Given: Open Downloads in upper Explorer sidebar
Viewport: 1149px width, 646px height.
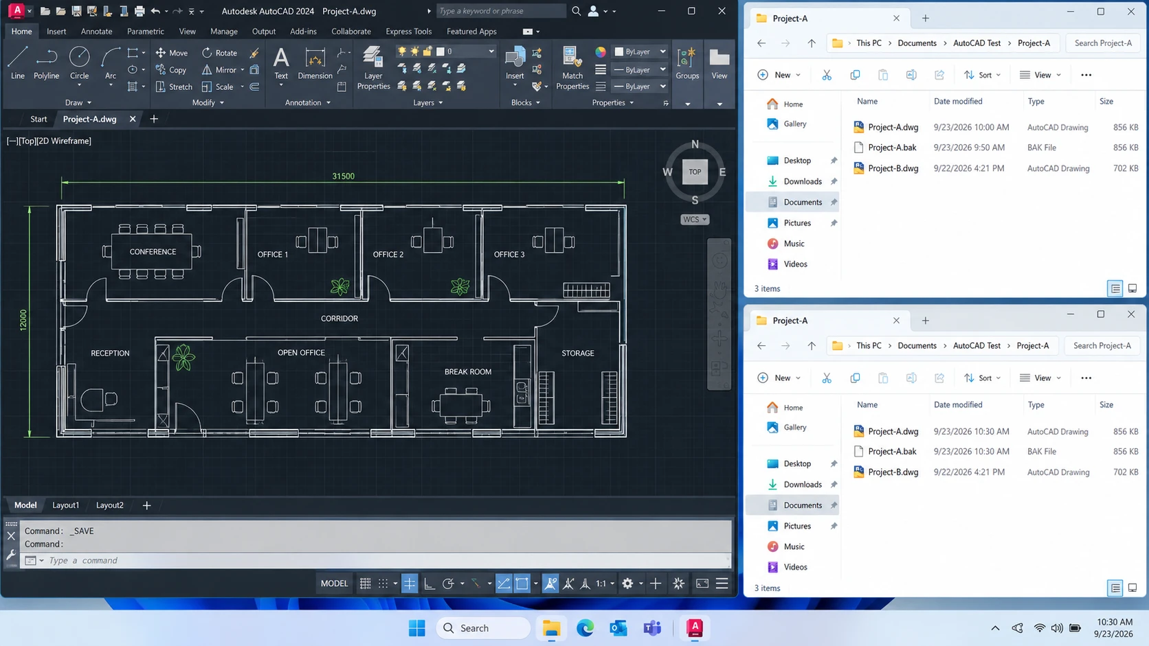Looking at the screenshot, I should click(x=802, y=182).
